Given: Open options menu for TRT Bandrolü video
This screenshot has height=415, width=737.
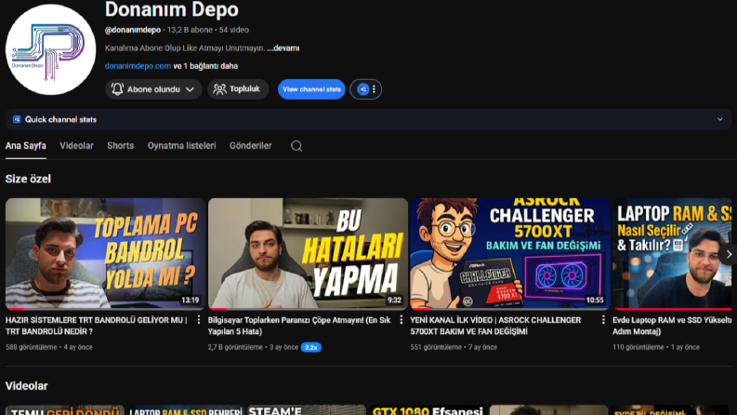Looking at the screenshot, I should pyautogui.click(x=199, y=320).
